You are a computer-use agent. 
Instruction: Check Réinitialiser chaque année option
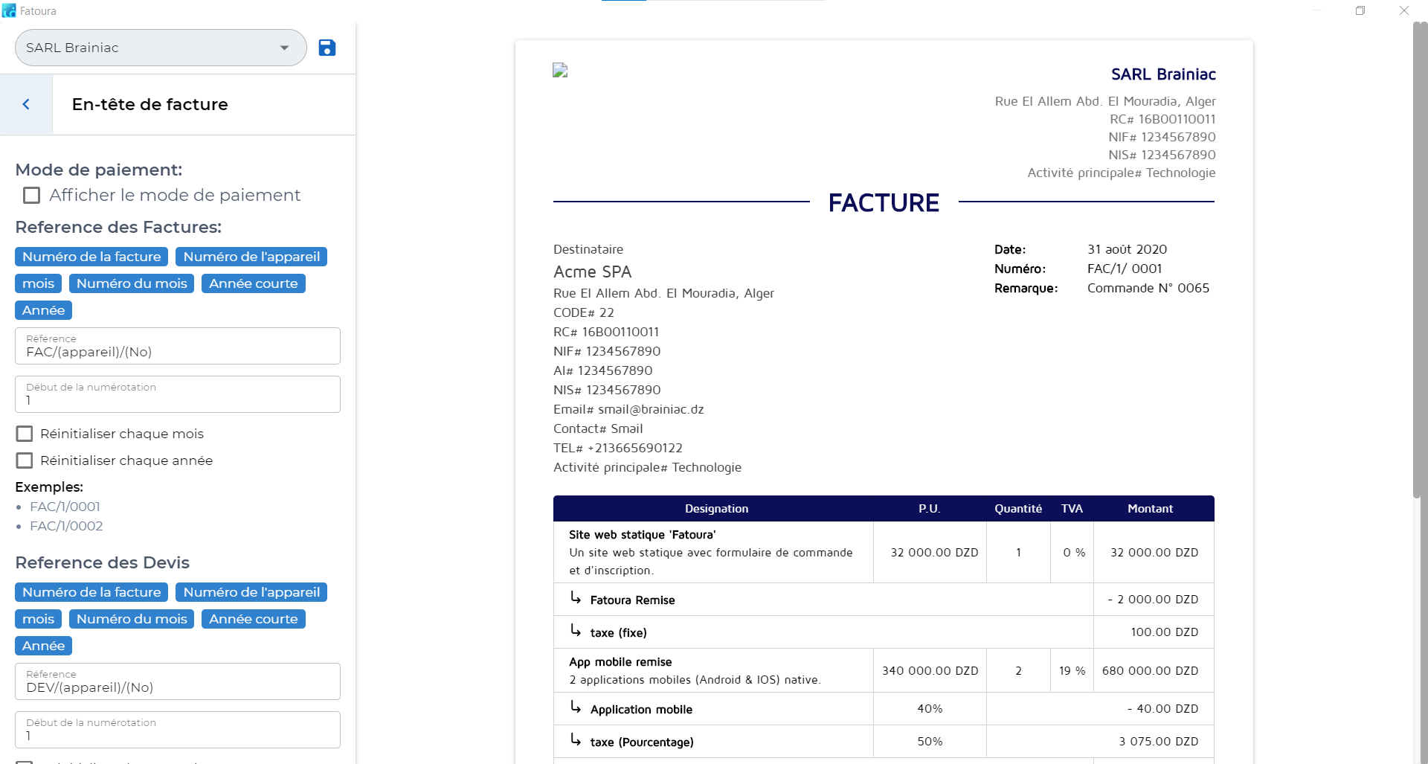tap(25, 460)
